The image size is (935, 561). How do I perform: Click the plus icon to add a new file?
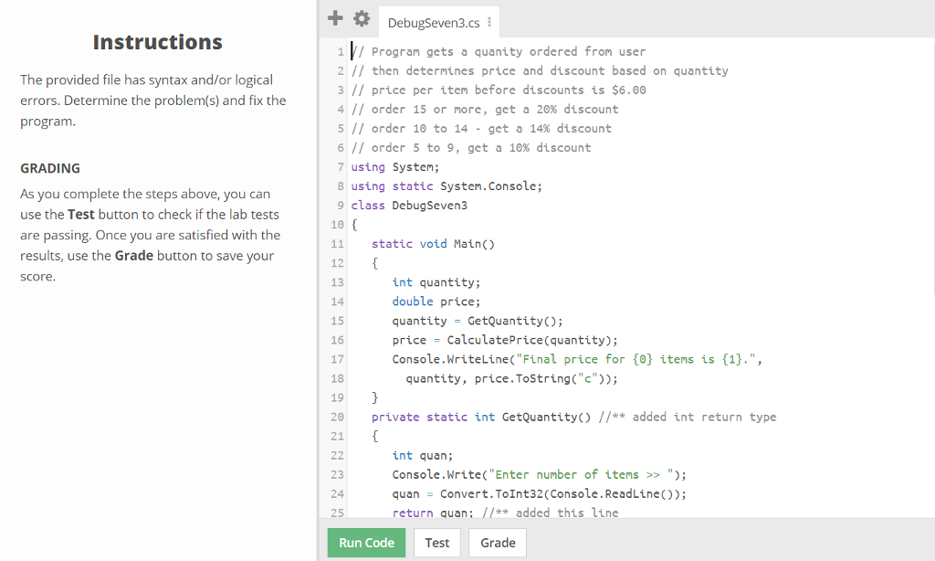(x=334, y=17)
